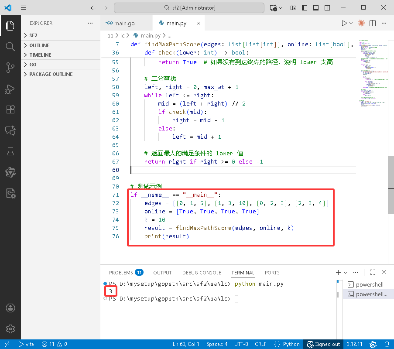Open the Search view in activity bar
This screenshot has height=349, width=394.
(10, 47)
